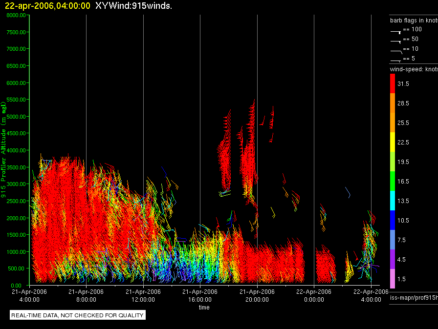The width and height of the screenshot is (438, 329).
Task: Click the 21-Apr-2006 12:00:00 time label
Action: (143, 295)
